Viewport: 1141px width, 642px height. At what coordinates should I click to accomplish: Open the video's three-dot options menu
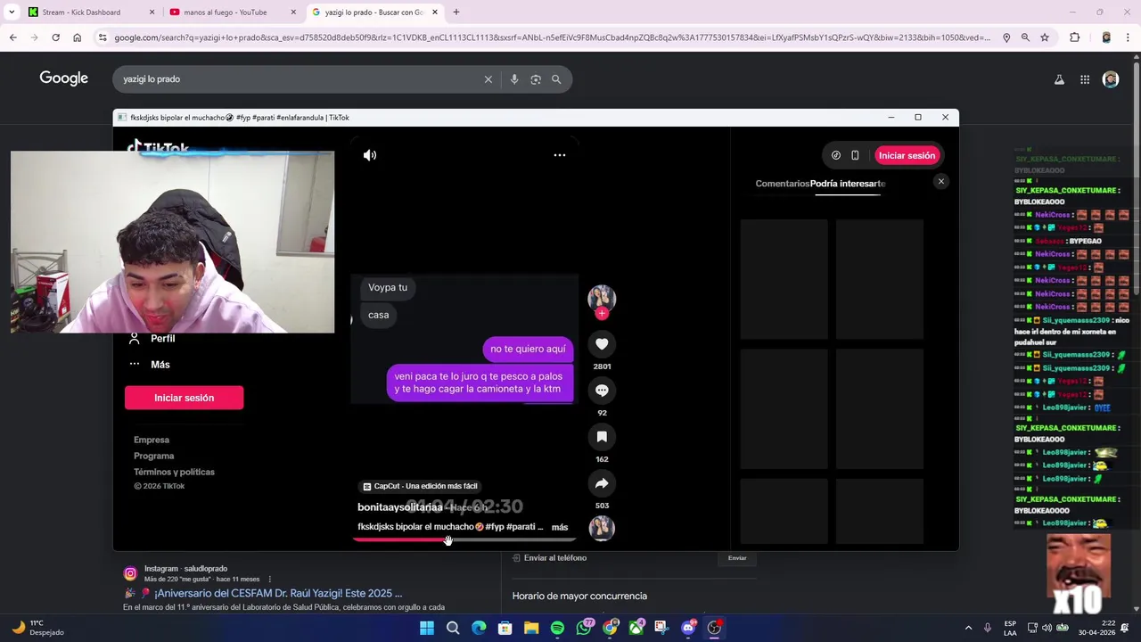click(560, 155)
